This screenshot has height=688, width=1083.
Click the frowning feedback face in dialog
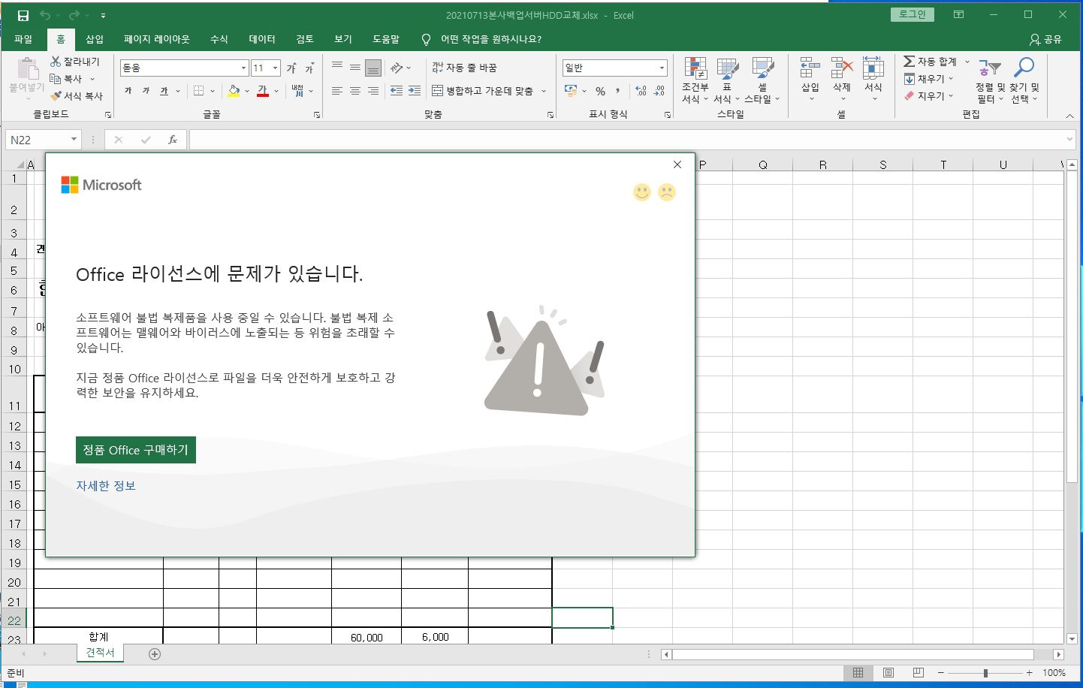pos(667,192)
